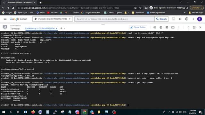Open Chrome from the taskbar

point(85,112)
